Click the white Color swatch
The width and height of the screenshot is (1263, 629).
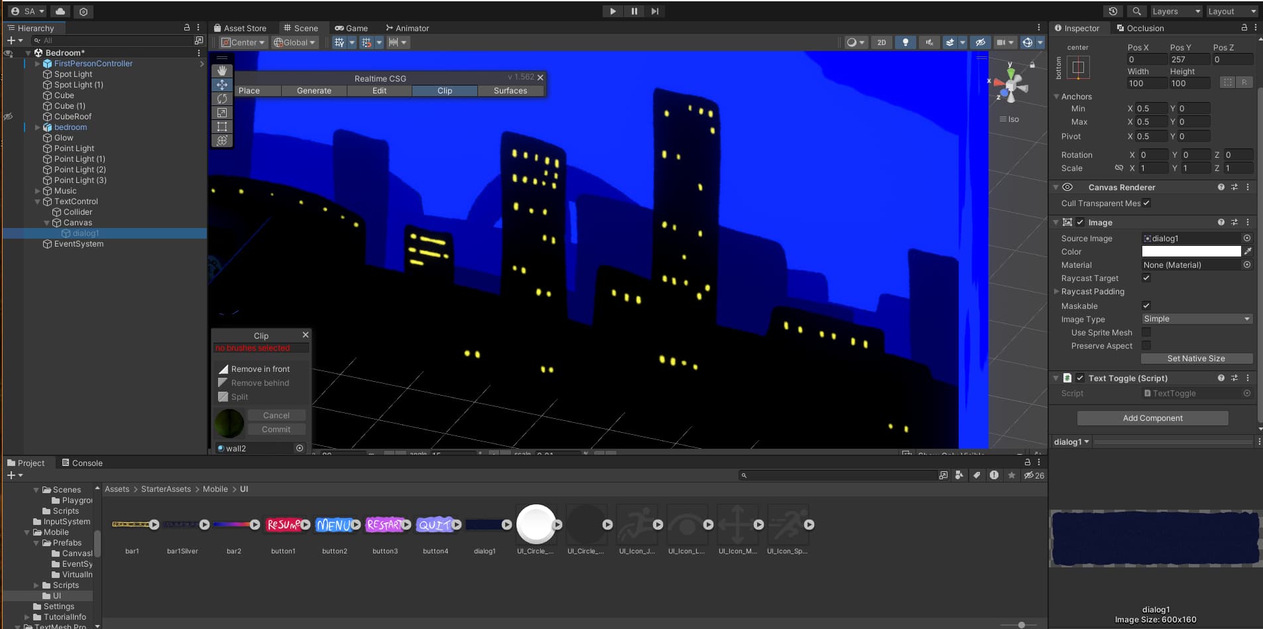[1191, 252]
